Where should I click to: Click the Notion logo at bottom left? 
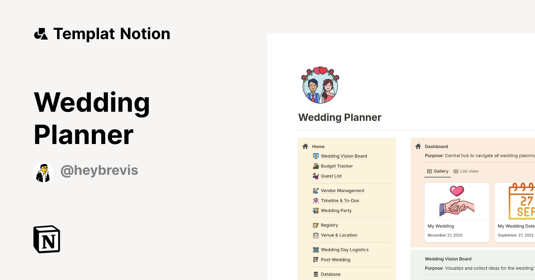(46, 239)
